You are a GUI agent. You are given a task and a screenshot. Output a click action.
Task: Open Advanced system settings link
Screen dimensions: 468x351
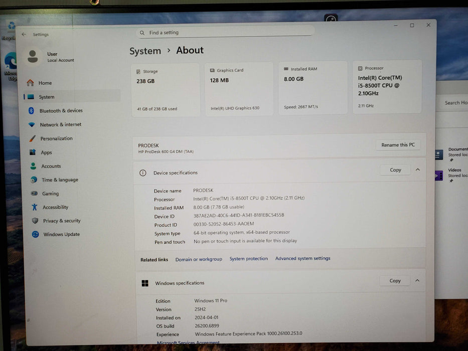coord(302,258)
